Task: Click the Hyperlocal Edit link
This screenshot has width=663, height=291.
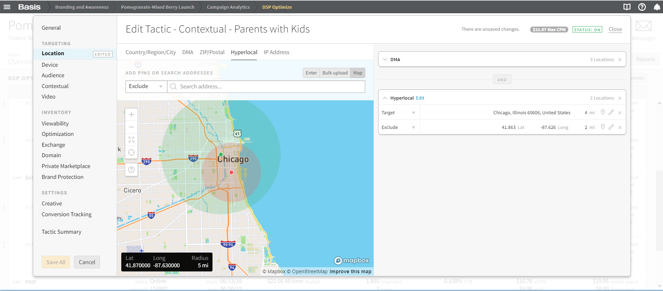Action: (420, 98)
